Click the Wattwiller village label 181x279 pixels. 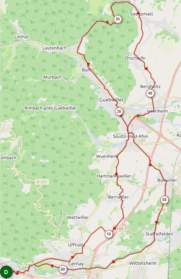[78, 217]
